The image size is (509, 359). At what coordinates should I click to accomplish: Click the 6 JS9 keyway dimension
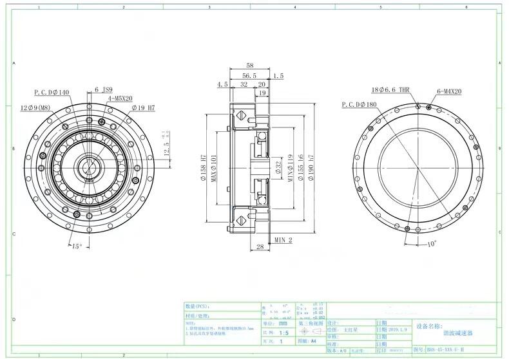[x=104, y=89]
